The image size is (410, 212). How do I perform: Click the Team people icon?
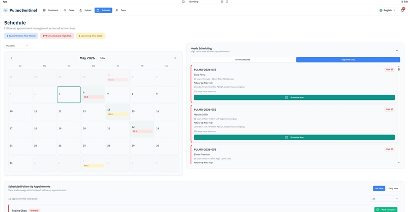click(117, 10)
